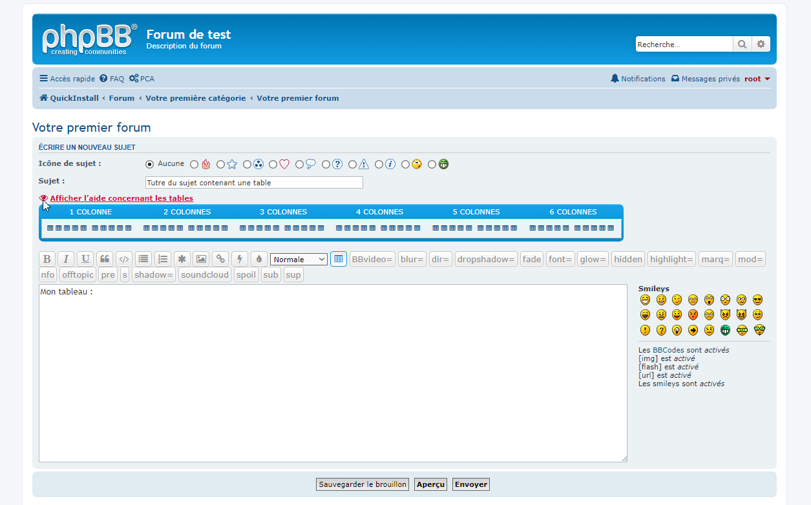This screenshot has height=505, width=811.
Task: Click 'Afficher l'aide concernant les tables' link
Action: tap(121, 198)
